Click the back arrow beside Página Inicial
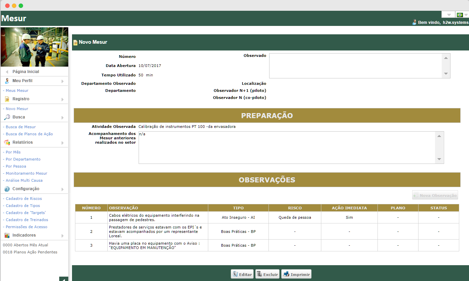The height and width of the screenshot is (281, 469). pos(7,72)
